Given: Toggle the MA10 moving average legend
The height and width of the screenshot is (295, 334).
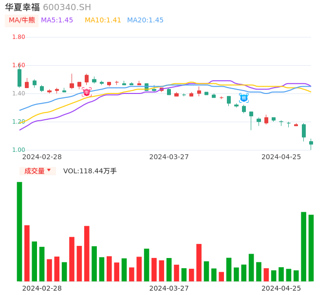Looking at the screenshot, I should [103, 20].
